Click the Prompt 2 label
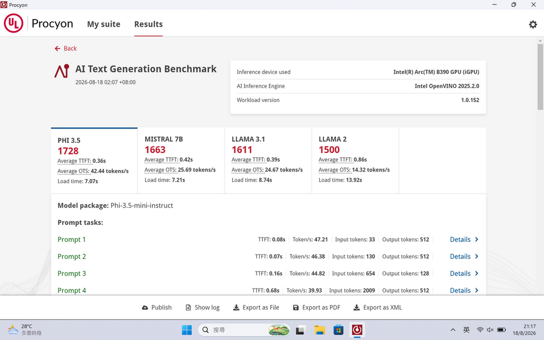 (x=72, y=257)
